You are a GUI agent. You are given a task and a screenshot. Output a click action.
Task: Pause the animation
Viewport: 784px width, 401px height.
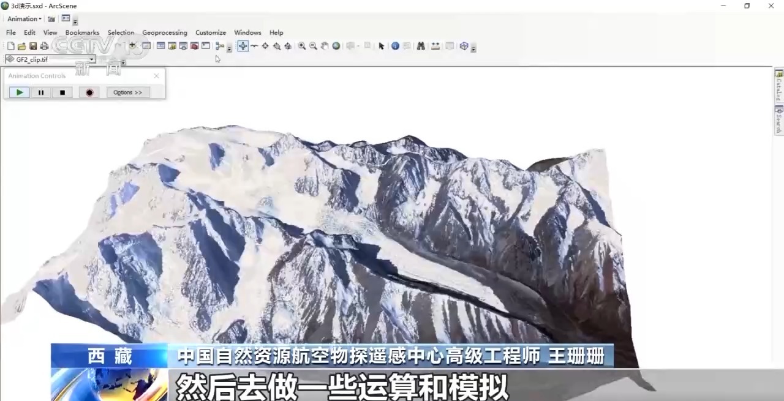coord(41,92)
